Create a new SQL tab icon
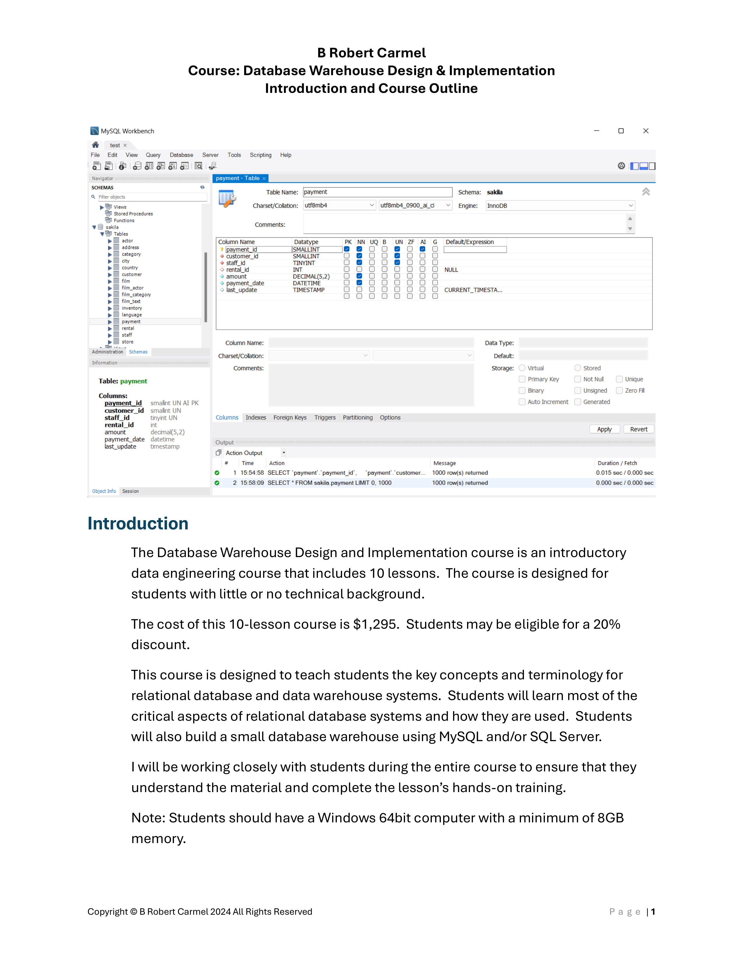 tap(96, 166)
